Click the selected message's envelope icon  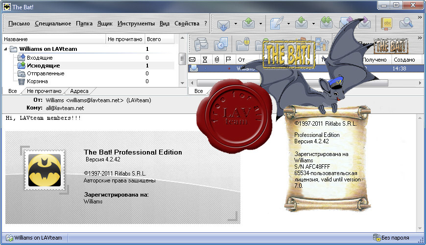tap(193, 68)
